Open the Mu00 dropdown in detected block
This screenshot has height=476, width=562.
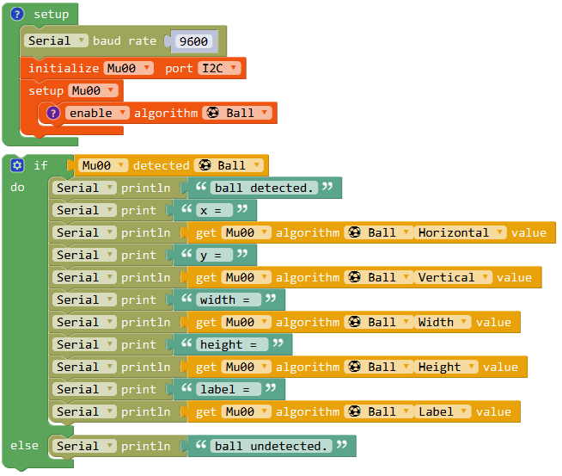(103, 165)
